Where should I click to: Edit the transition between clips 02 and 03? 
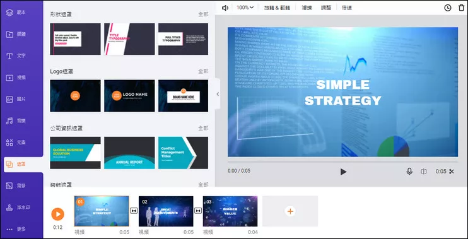198,211
